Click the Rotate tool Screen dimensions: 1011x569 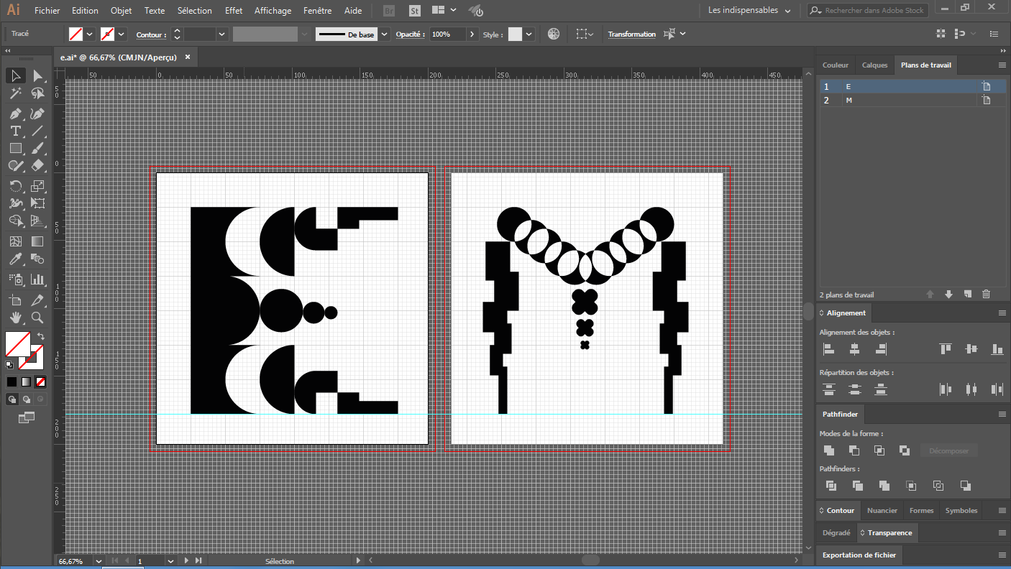pyautogui.click(x=15, y=186)
